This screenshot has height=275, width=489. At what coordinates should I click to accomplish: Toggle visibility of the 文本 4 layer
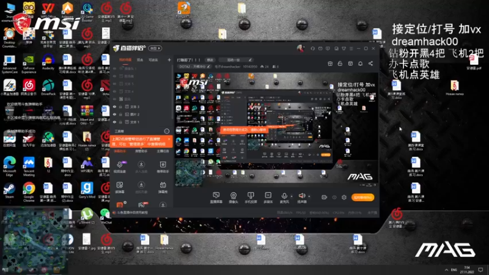tap(114, 91)
